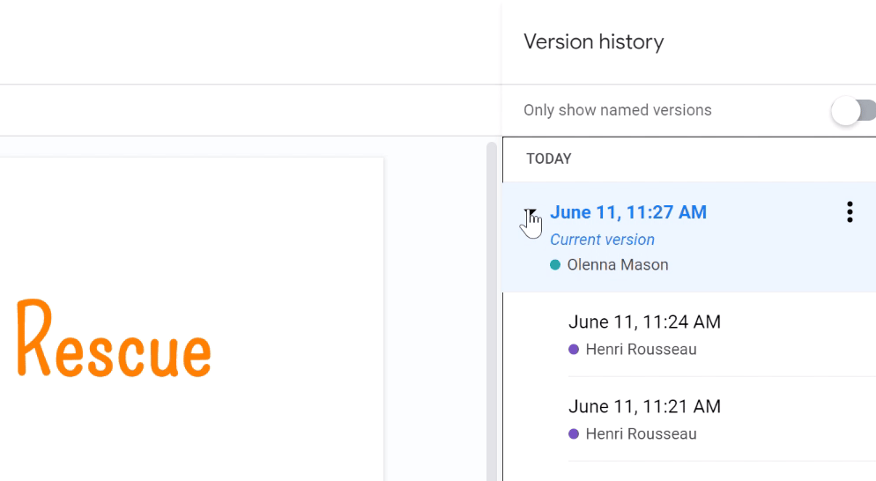This screenshot has width=876, height=481.
Task: Click the Version history panel title
Action: [x=593, y=42]
